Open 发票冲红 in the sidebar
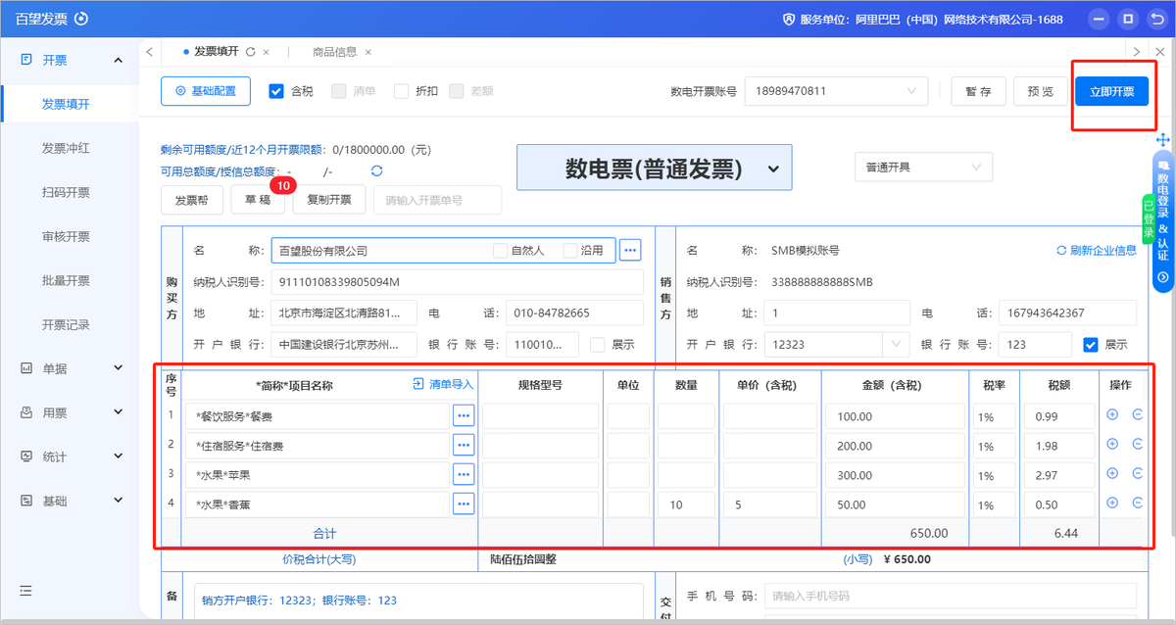The height and width of the screenshot is (625, 1176). 66,148
